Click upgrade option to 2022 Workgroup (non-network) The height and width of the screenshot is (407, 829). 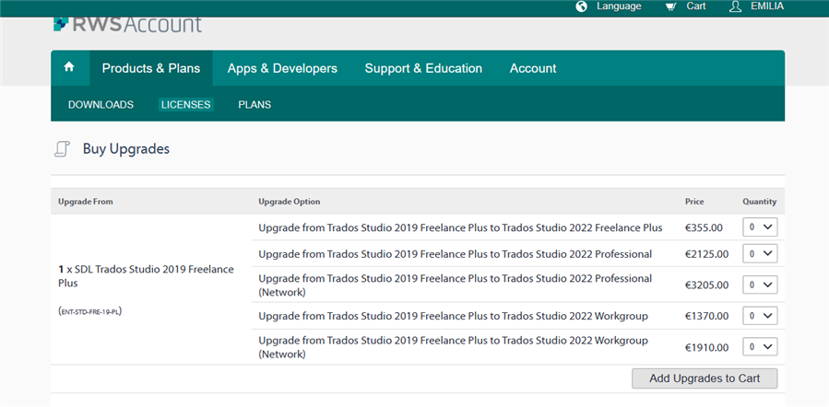click(x=453, y=316)
